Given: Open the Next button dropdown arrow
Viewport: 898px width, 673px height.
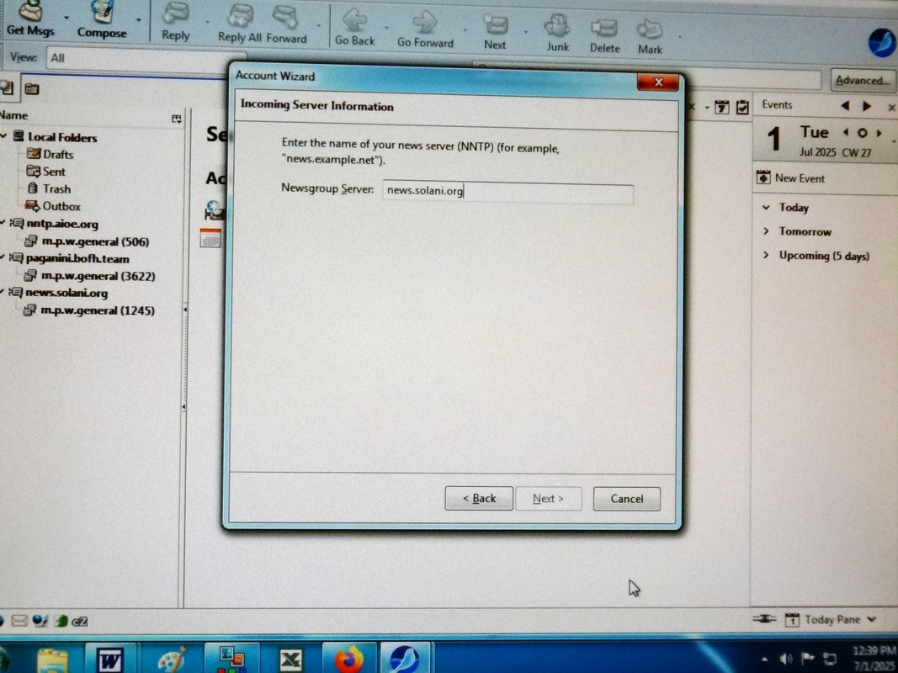Looking at the screenshot, I should click(x=525, y=32).
